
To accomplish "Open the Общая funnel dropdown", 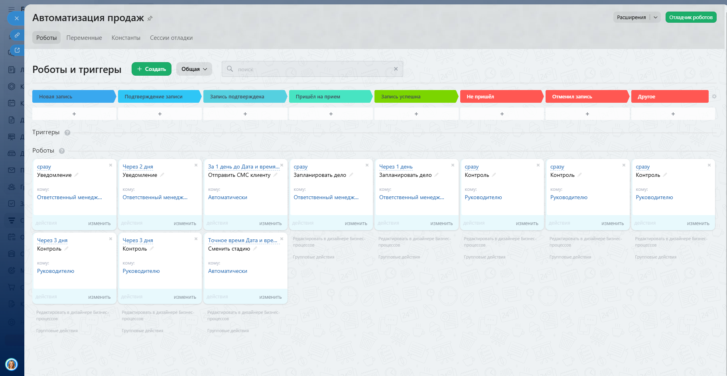I will pyautogui.click(x=194, y=69).
